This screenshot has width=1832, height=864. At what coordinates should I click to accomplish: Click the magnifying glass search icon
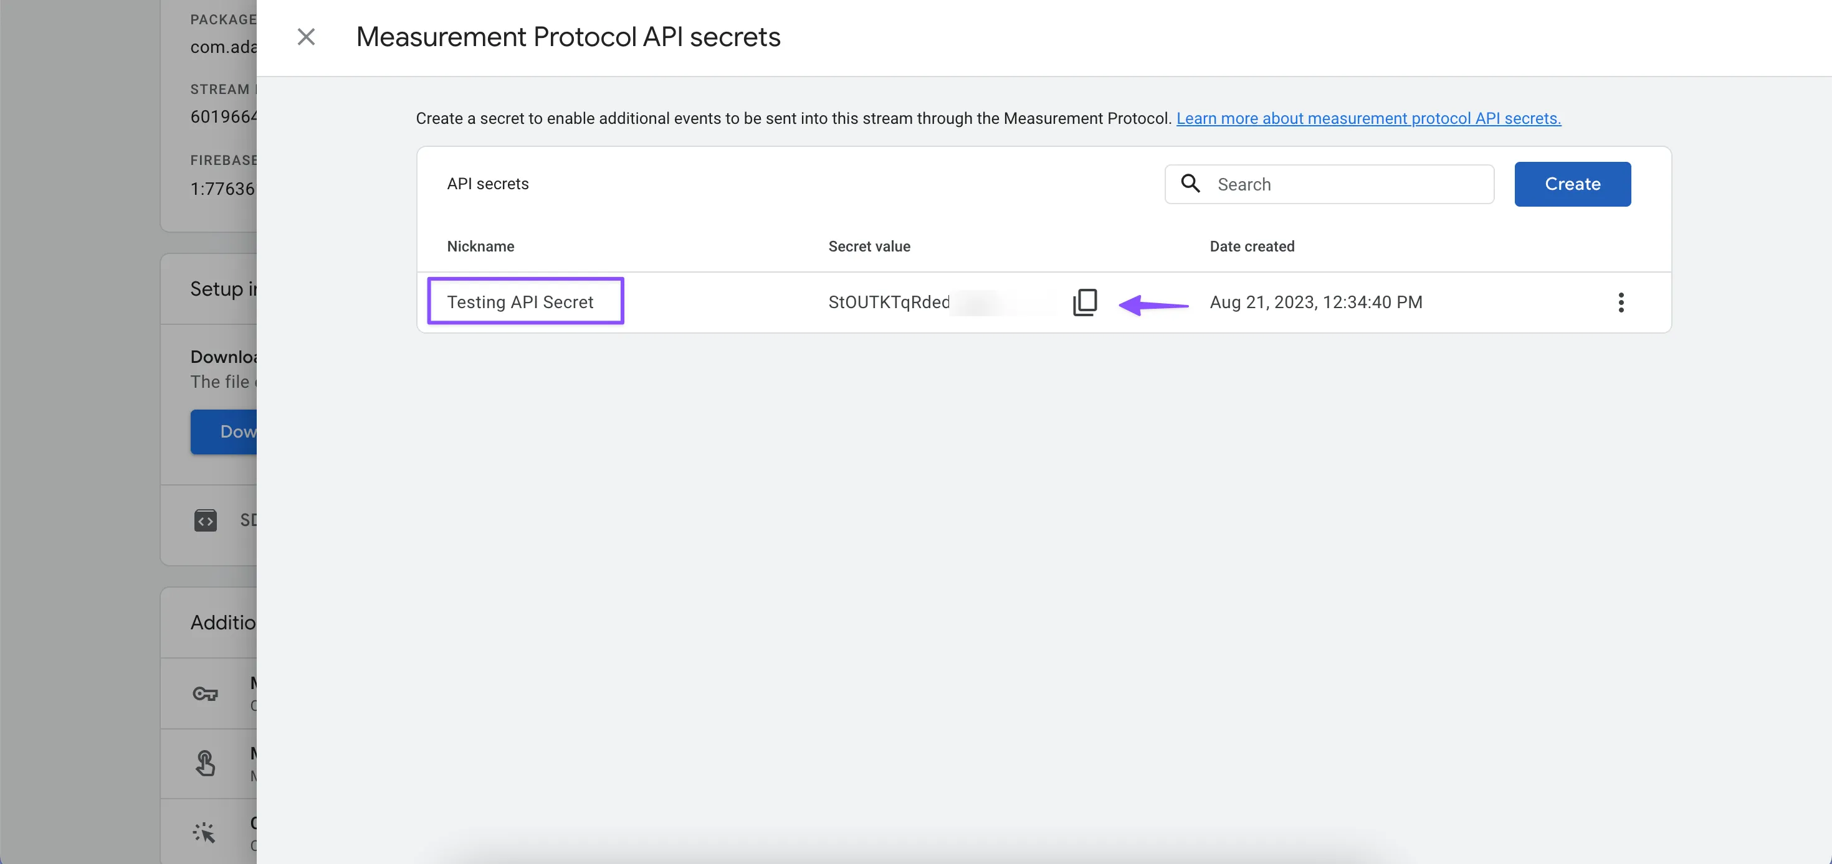pyautogui.click(x=1191, y=184)
